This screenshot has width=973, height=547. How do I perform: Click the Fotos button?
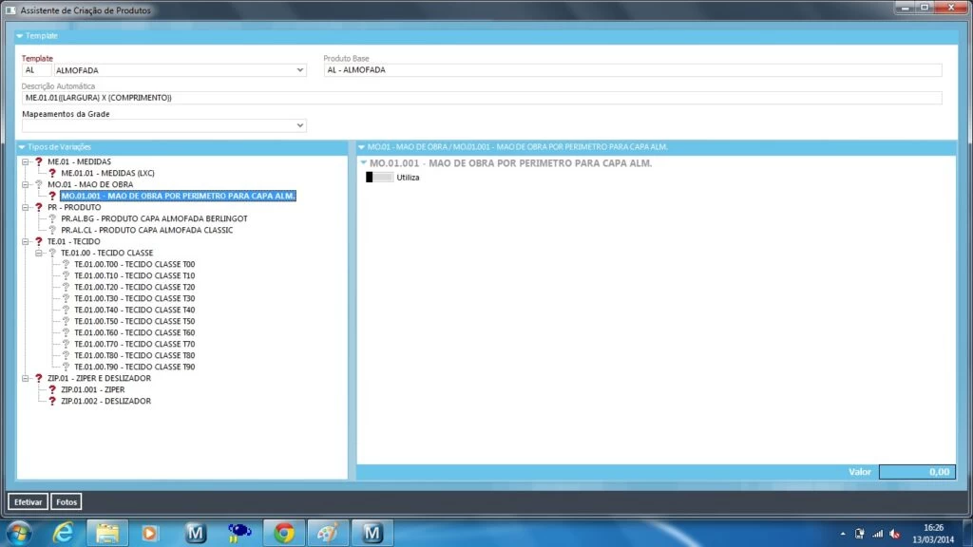click(67, 501)
